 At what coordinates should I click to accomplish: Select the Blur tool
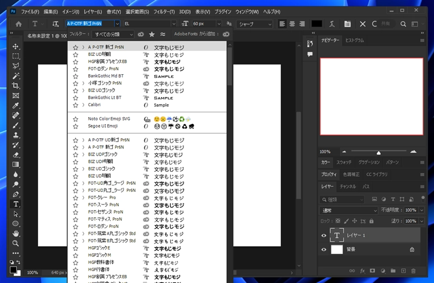(16, 174)
